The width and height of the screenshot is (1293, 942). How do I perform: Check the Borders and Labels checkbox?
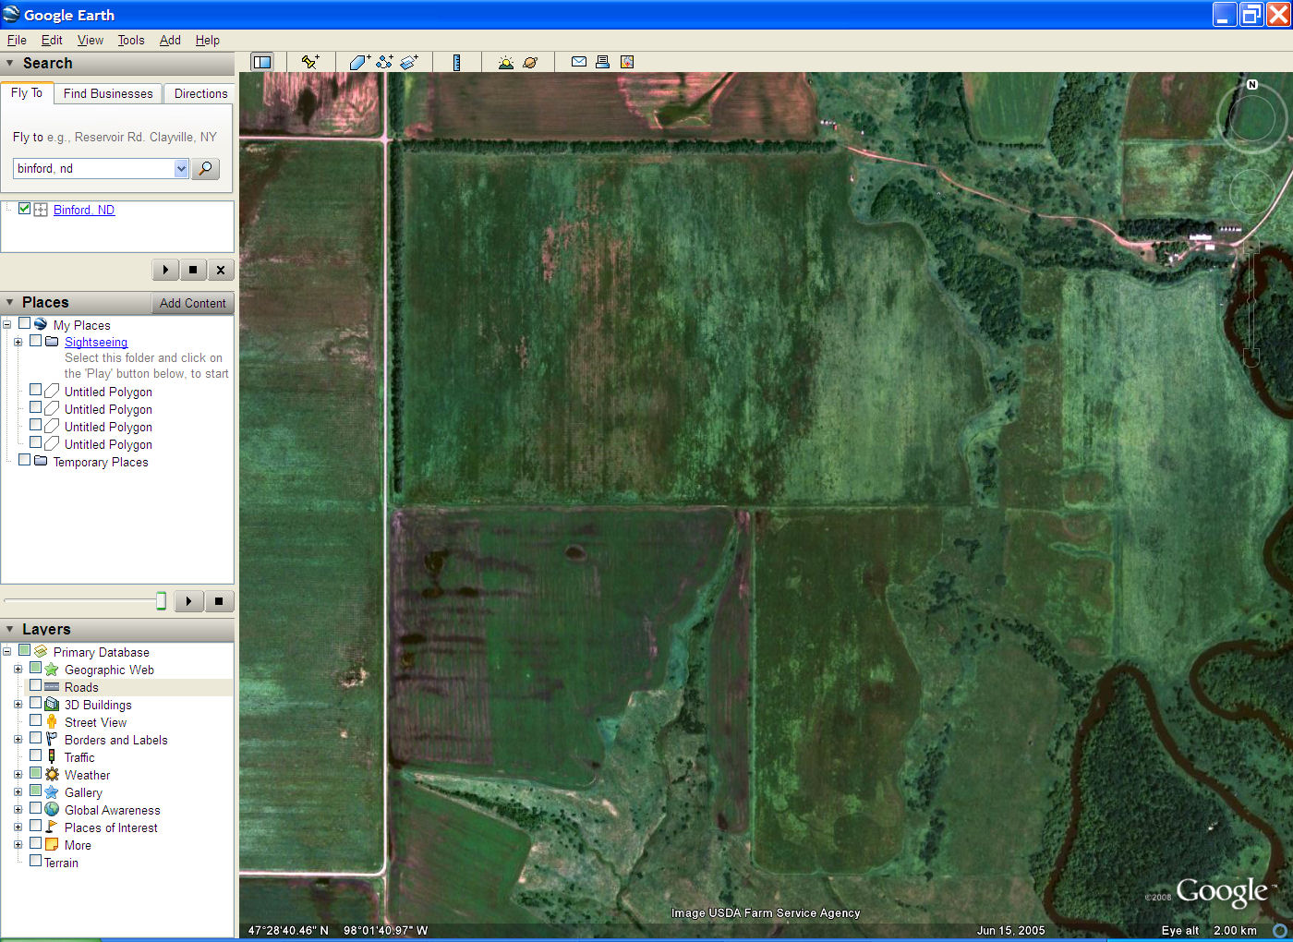(x=35, y=739)
